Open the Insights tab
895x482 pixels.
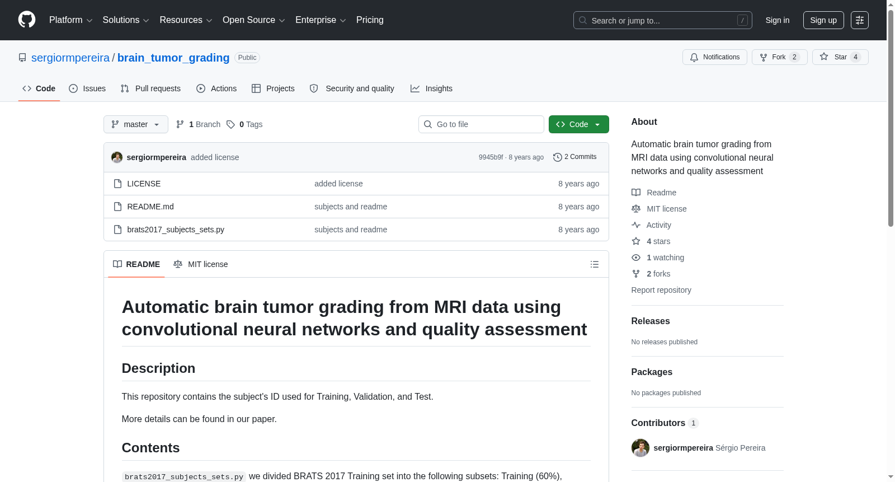pos(431,88)
